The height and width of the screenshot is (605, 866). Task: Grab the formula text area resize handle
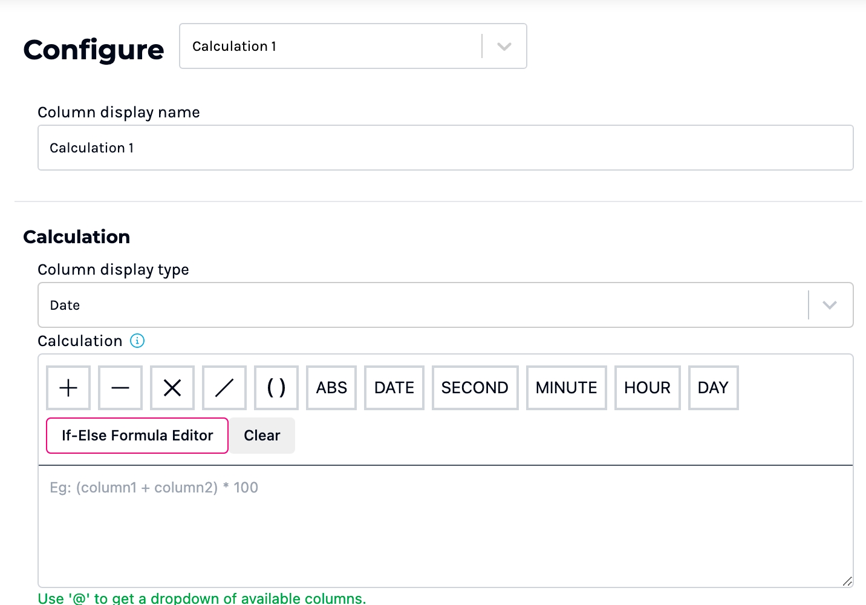click(x=847, y=581)
